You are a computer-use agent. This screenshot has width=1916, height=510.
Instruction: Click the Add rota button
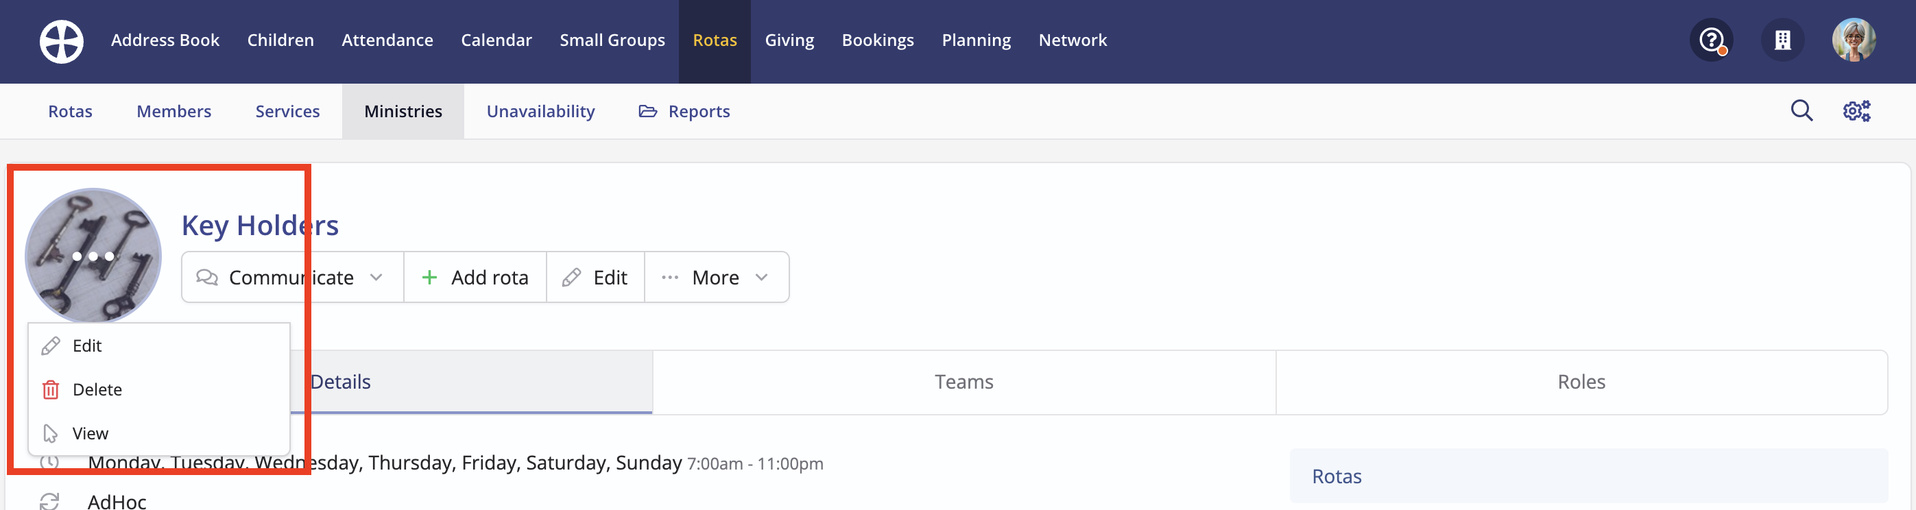pos(475,278)
